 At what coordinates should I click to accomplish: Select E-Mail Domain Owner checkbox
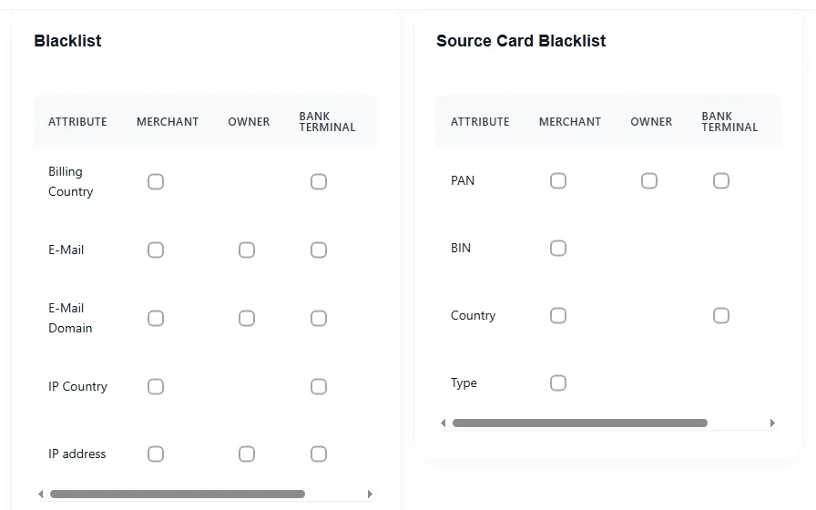click(x=247, y=318)
